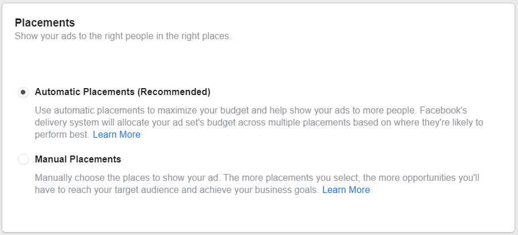Open Learn More link about manual placements

346,189
